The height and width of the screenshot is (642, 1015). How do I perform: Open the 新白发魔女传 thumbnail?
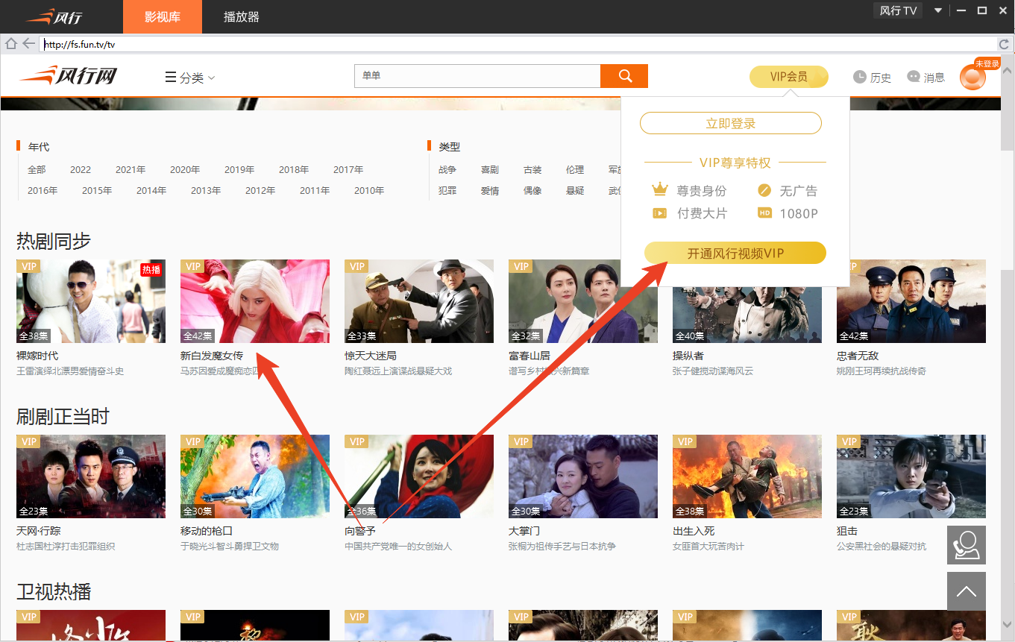coord(254,301)
